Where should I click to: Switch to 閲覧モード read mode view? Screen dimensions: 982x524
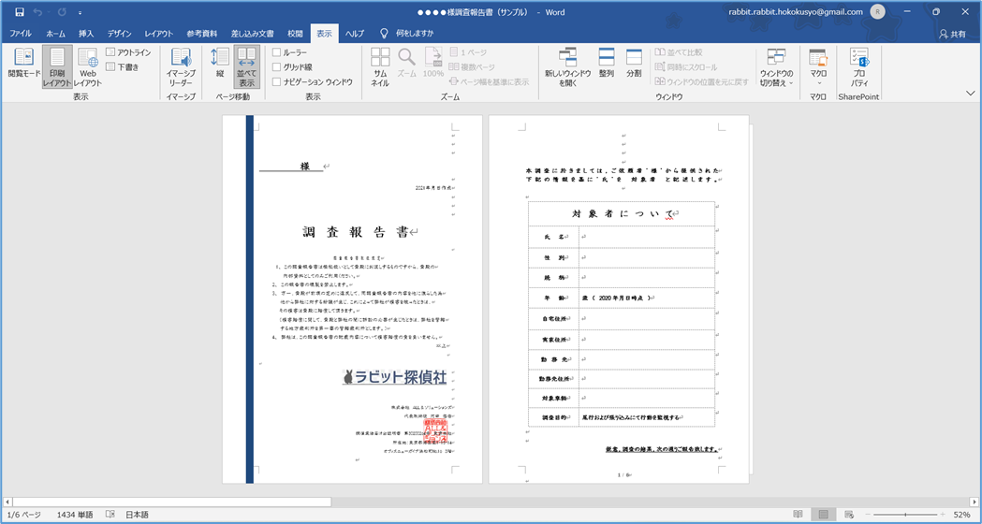[x=24, y=65]
